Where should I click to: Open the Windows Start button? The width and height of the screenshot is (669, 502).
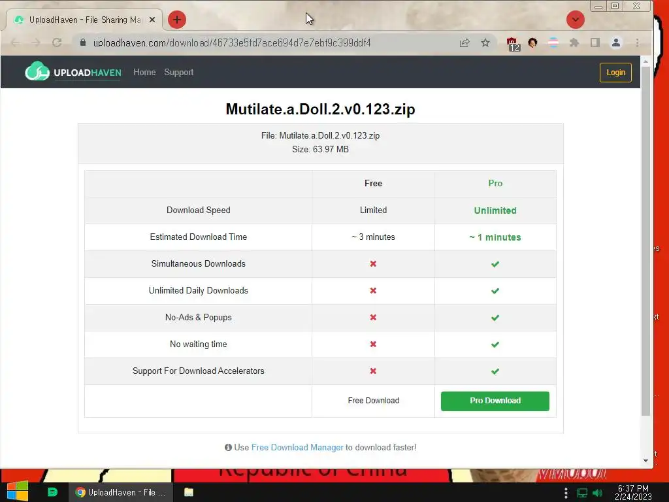(x=18, y=492)
